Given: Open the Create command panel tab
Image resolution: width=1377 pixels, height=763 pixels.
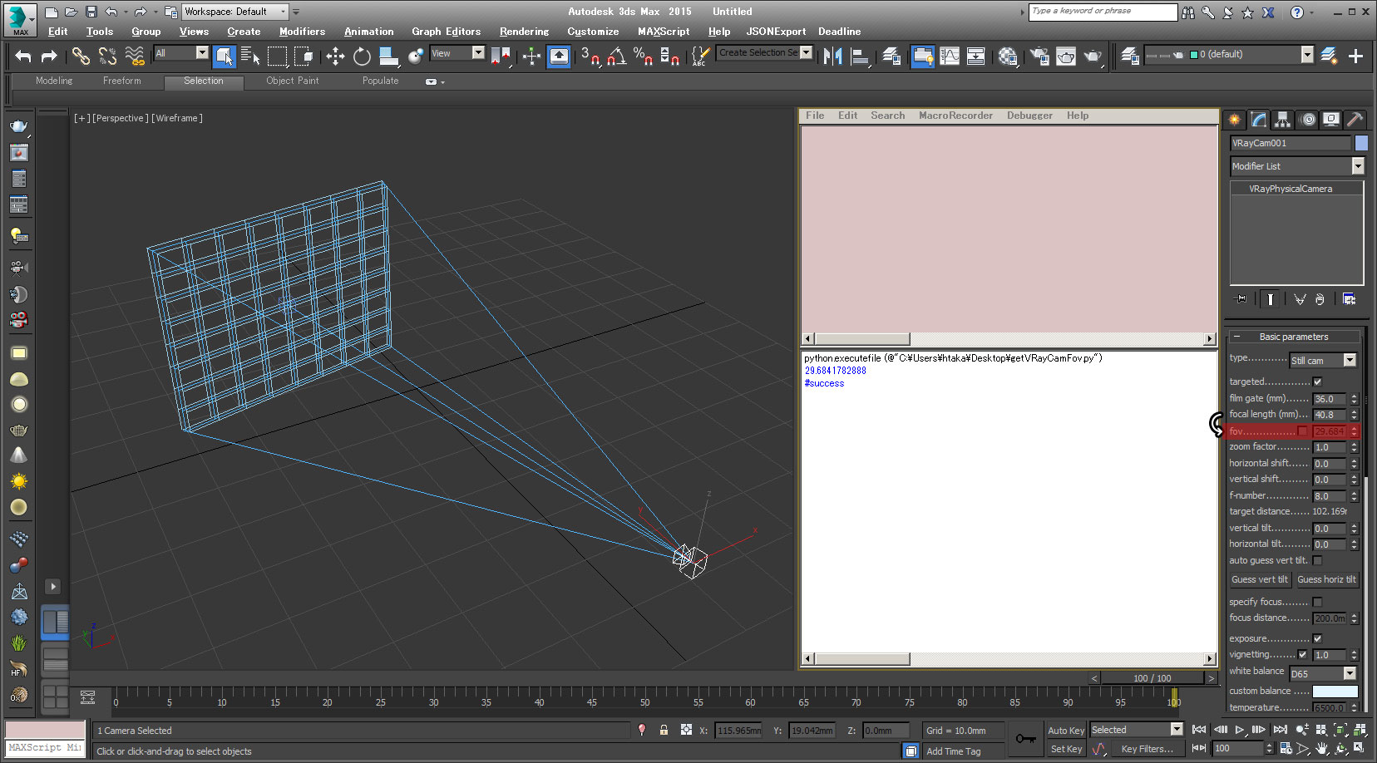Looking at the screenshot, I should tap(1235, 120).
